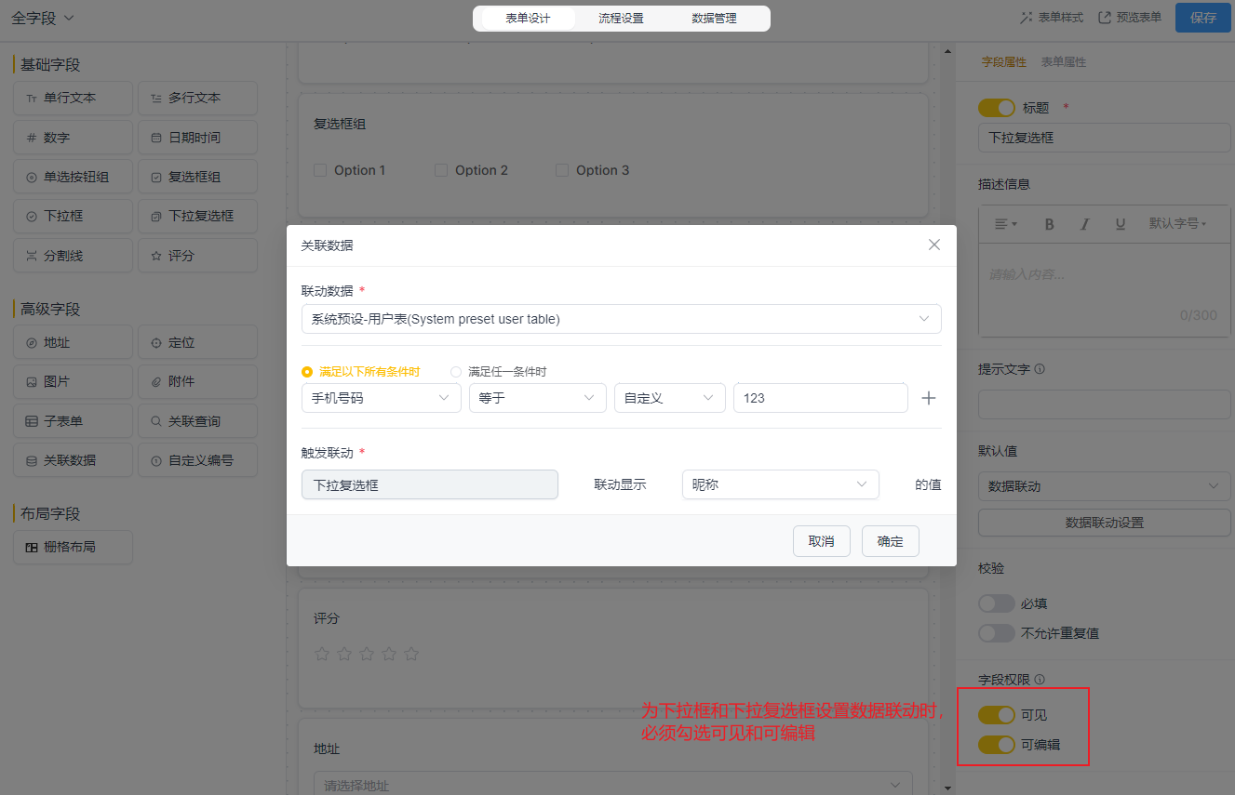
Task: Add an address field (地址)
Action: coord(73,342)
